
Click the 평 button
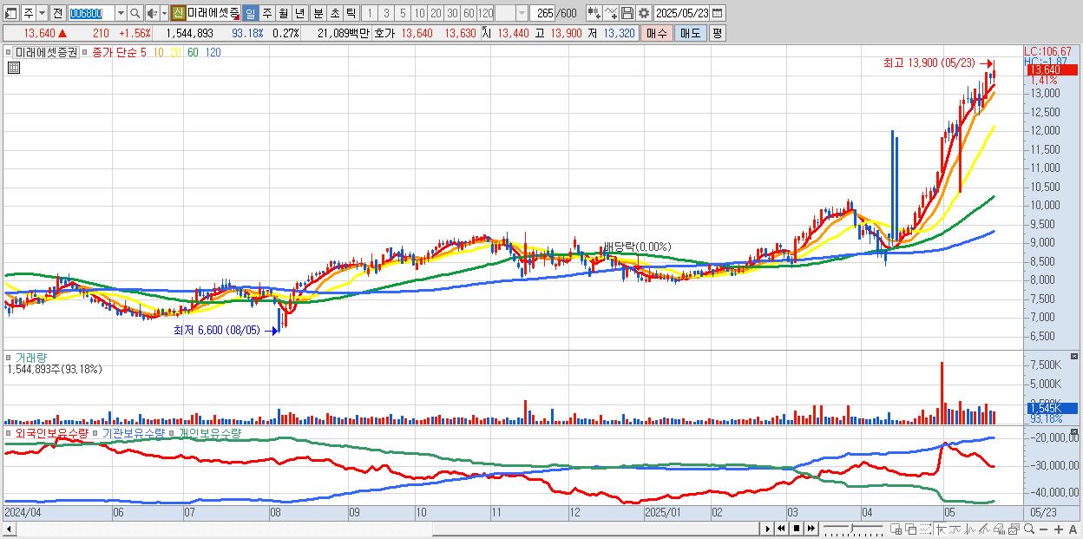[716, 33]
